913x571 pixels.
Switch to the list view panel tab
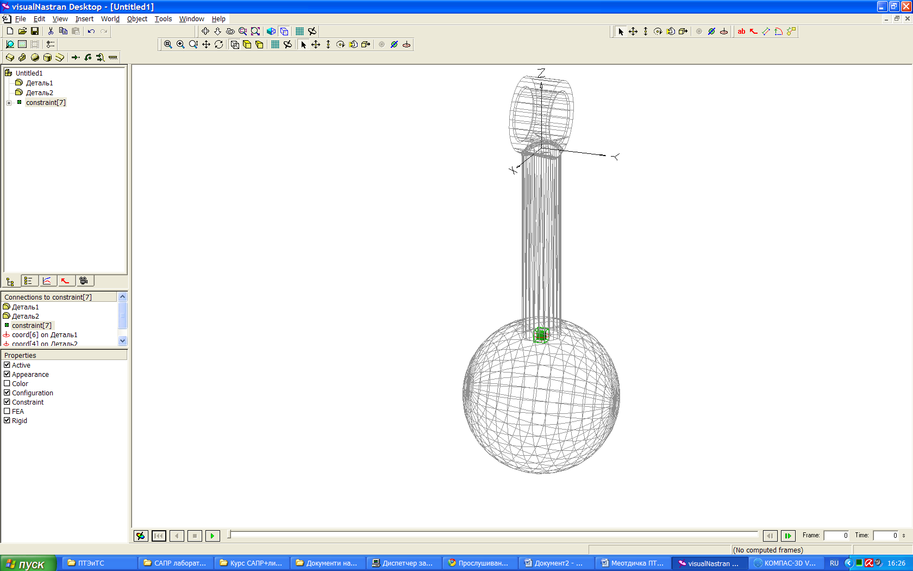pos(29,281)
